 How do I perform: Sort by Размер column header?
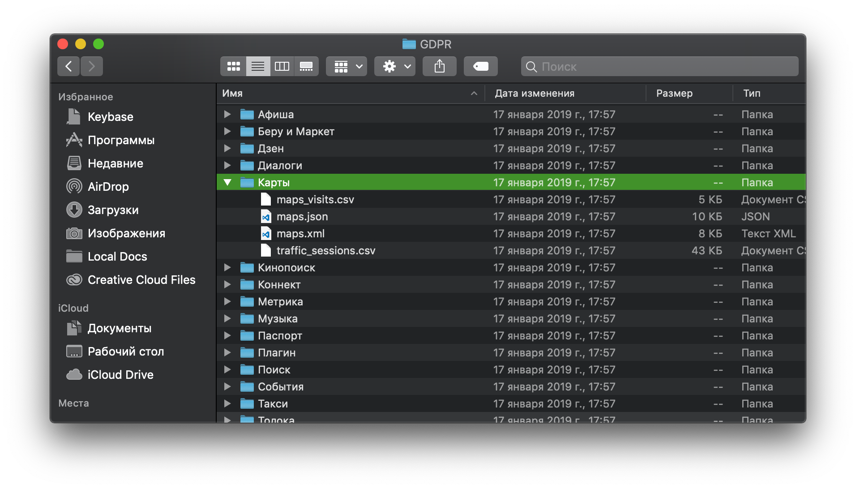click(674, 94)
